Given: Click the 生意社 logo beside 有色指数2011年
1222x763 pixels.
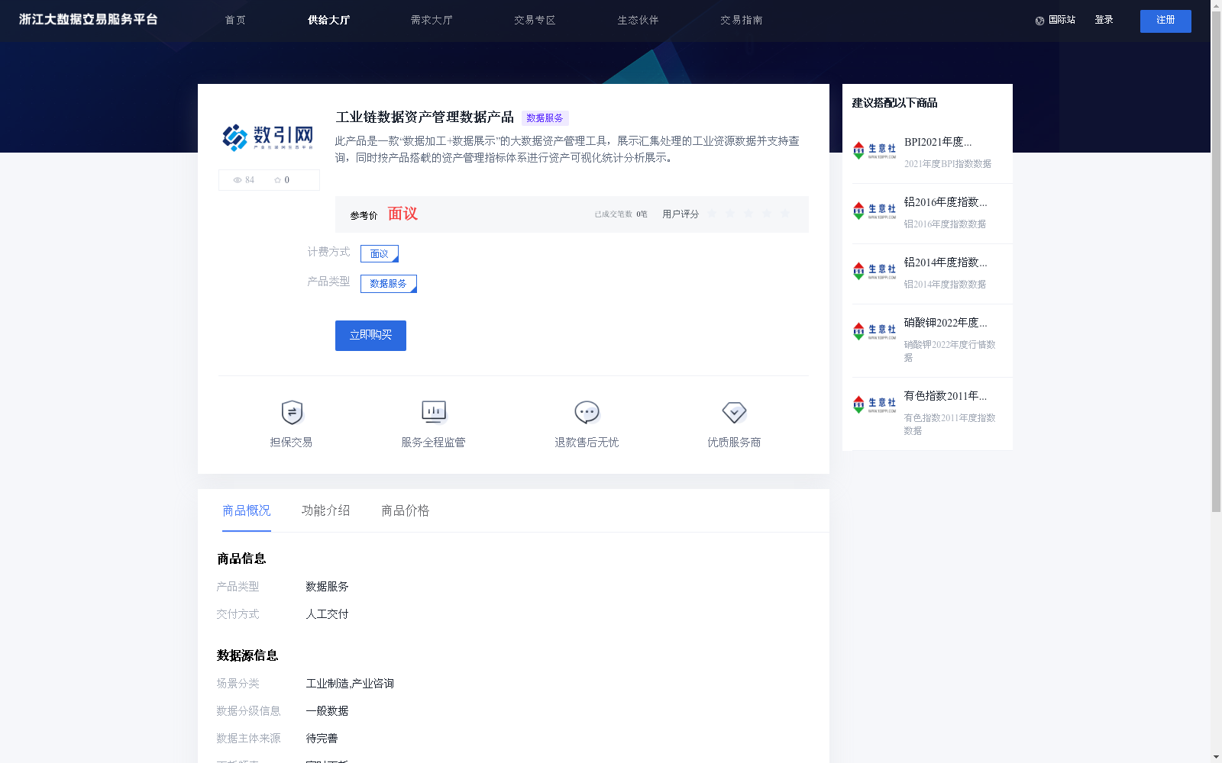Looking at the screenshot, I should click(874, 404).
